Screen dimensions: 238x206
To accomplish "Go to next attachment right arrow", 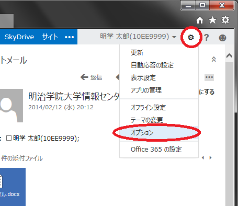I will point(210,158).
